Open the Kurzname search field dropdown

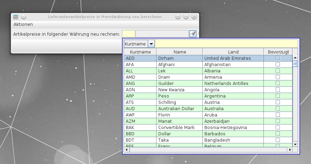pyautogui.click(x=151, y=44)
